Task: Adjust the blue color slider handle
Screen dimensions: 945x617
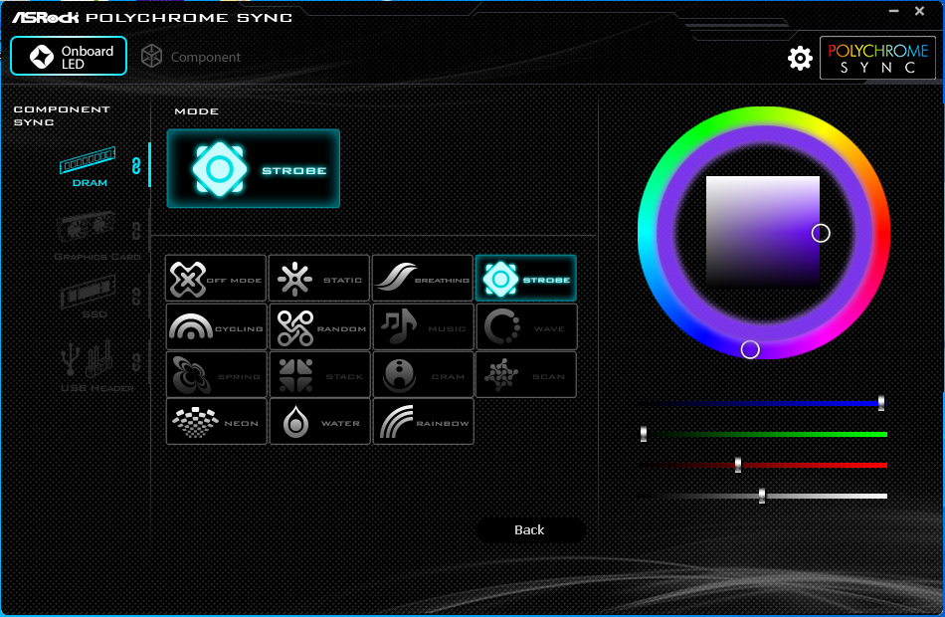Action: click(881, 403)
